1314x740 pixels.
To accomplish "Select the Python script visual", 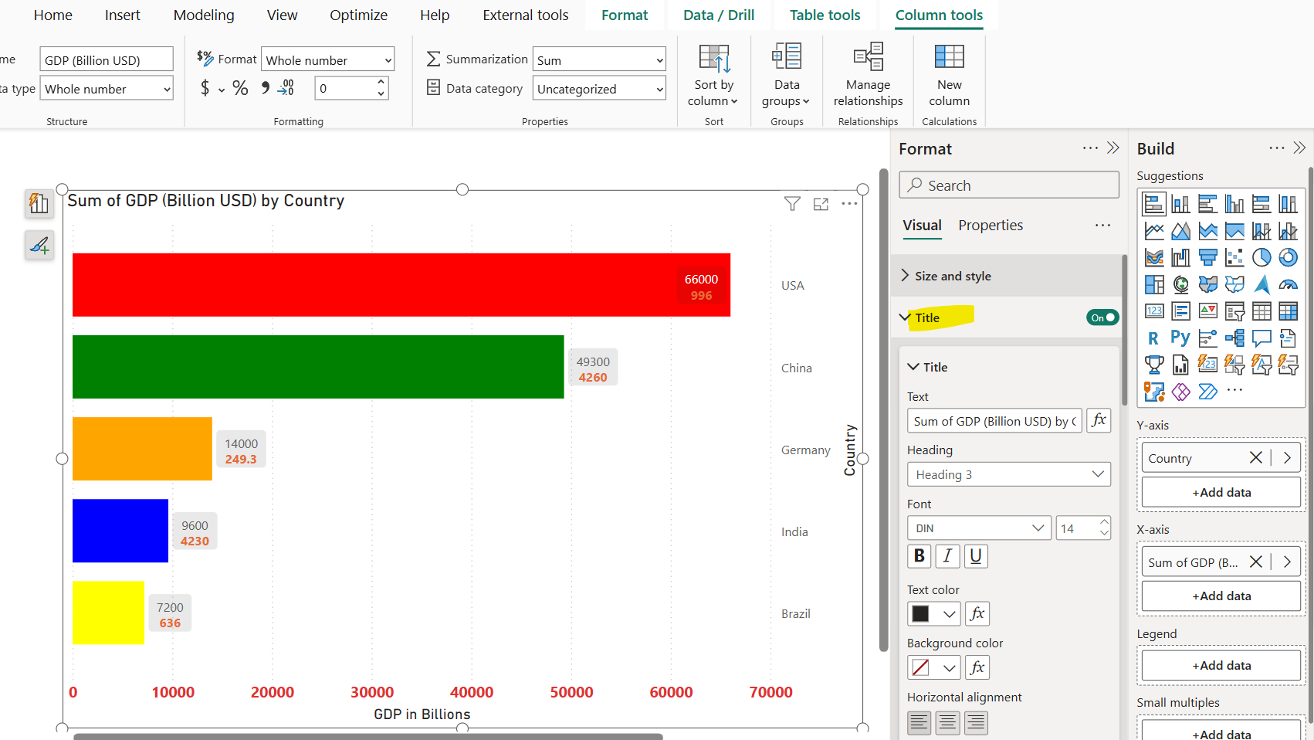I will click(x=1180, y=338).
